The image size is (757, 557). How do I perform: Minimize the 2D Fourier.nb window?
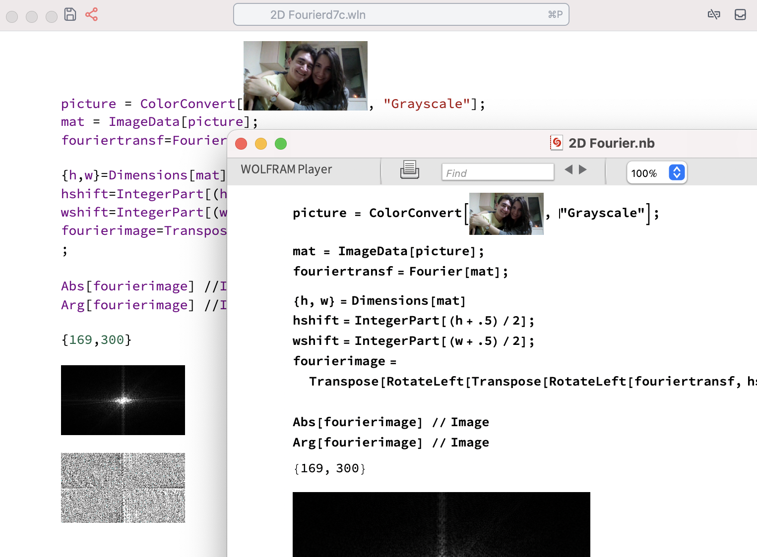pyautogui.click(x=261, y=144)
